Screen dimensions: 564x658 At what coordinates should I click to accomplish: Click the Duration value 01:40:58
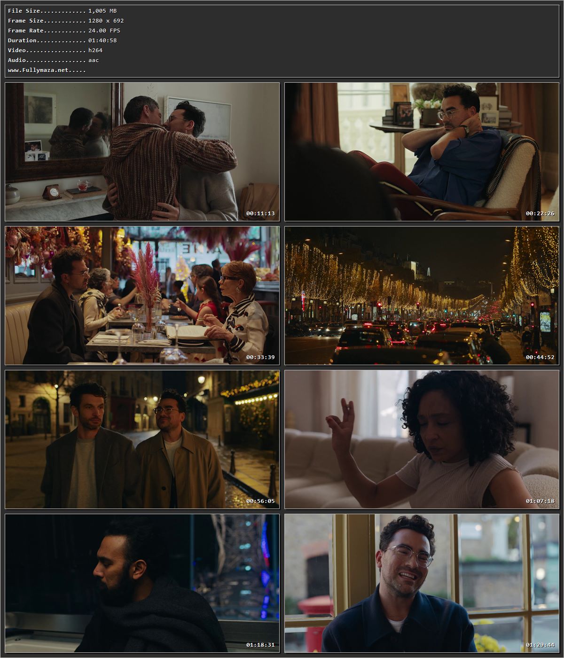point(102,40)
